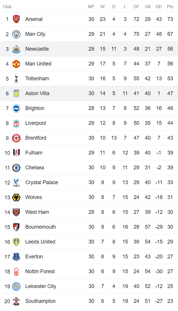The image size is (178, 311).
Task: Click the Southampton club crest
Action: pos(16,301)
